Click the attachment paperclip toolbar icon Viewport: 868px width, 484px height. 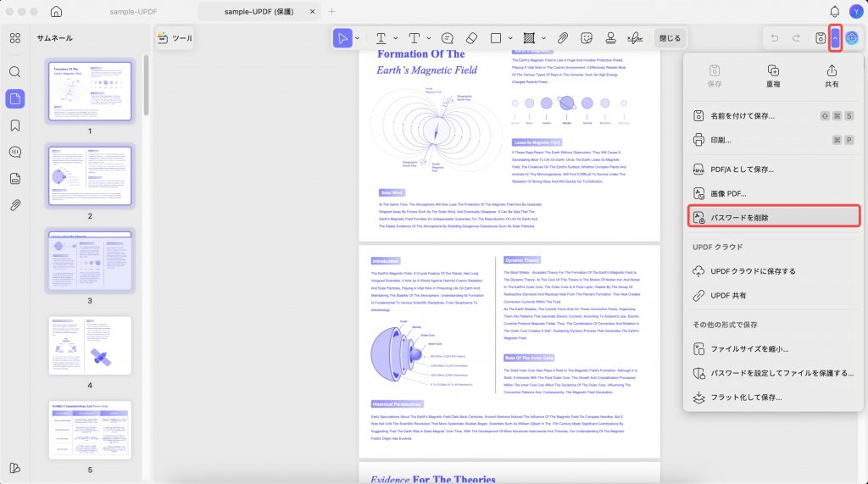click(x=563, y=38)
